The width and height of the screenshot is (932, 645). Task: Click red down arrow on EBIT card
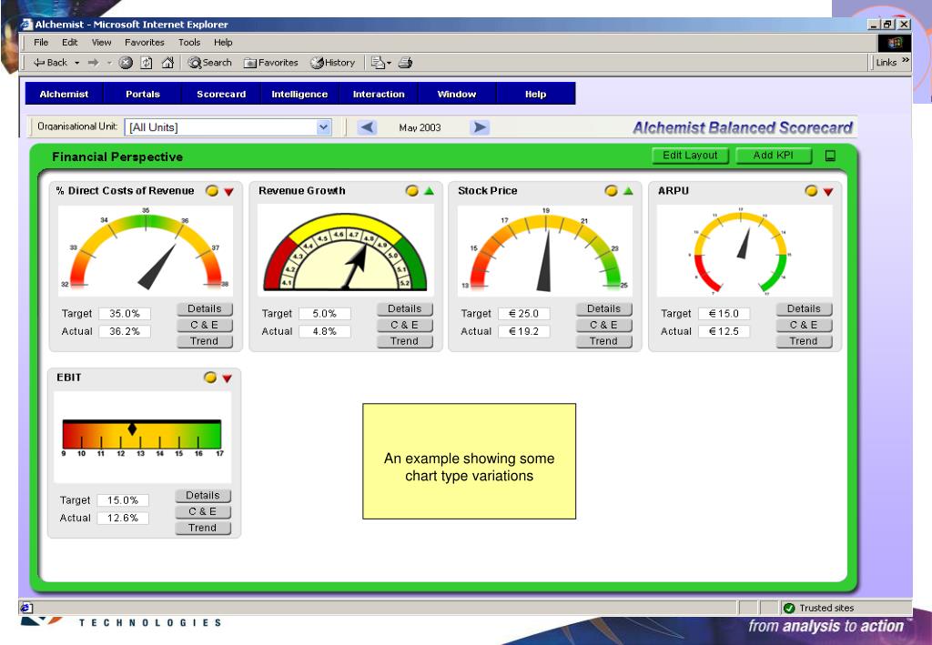[x=227, y=378]
